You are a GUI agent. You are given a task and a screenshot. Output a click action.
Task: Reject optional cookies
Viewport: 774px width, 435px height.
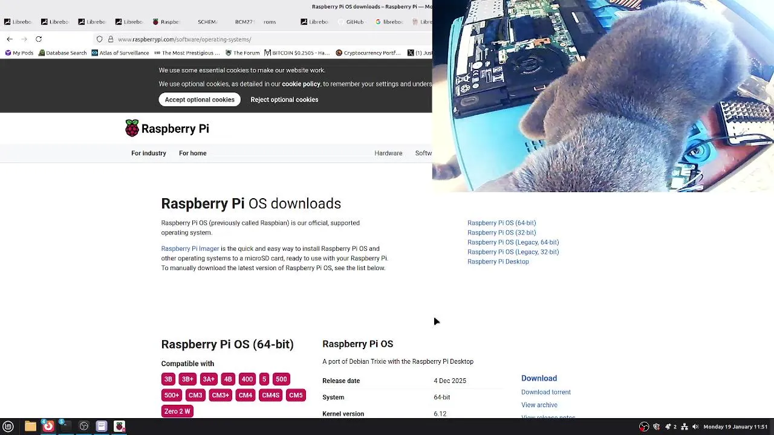click(x=284, y=100)
